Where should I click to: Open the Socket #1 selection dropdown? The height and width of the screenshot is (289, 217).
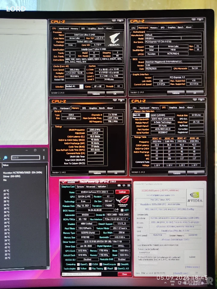[74, 86]
